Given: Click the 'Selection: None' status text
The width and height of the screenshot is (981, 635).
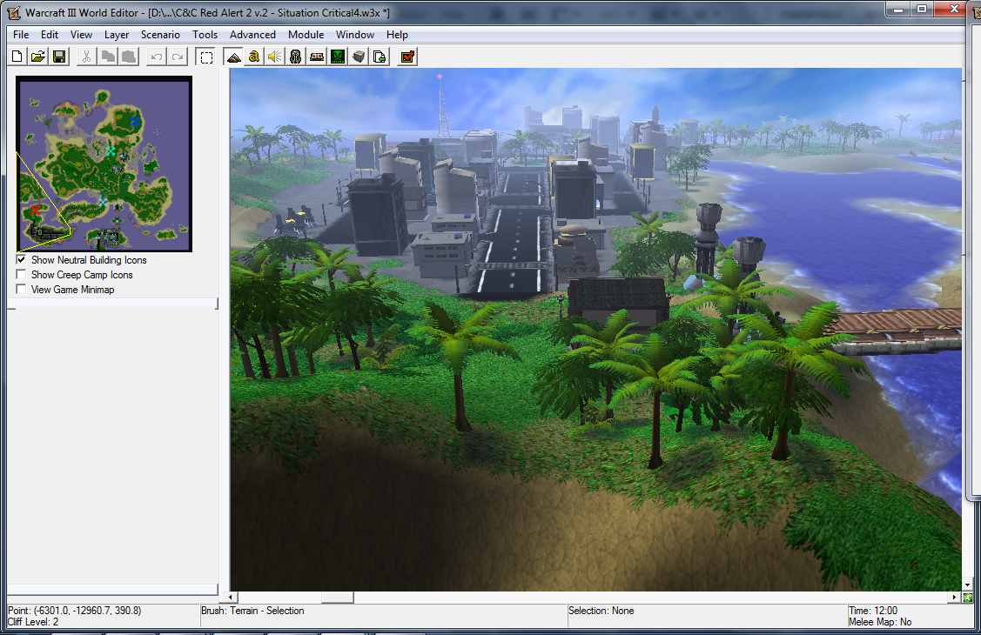Looking at the screenshot, I should (x=601, y=611).
